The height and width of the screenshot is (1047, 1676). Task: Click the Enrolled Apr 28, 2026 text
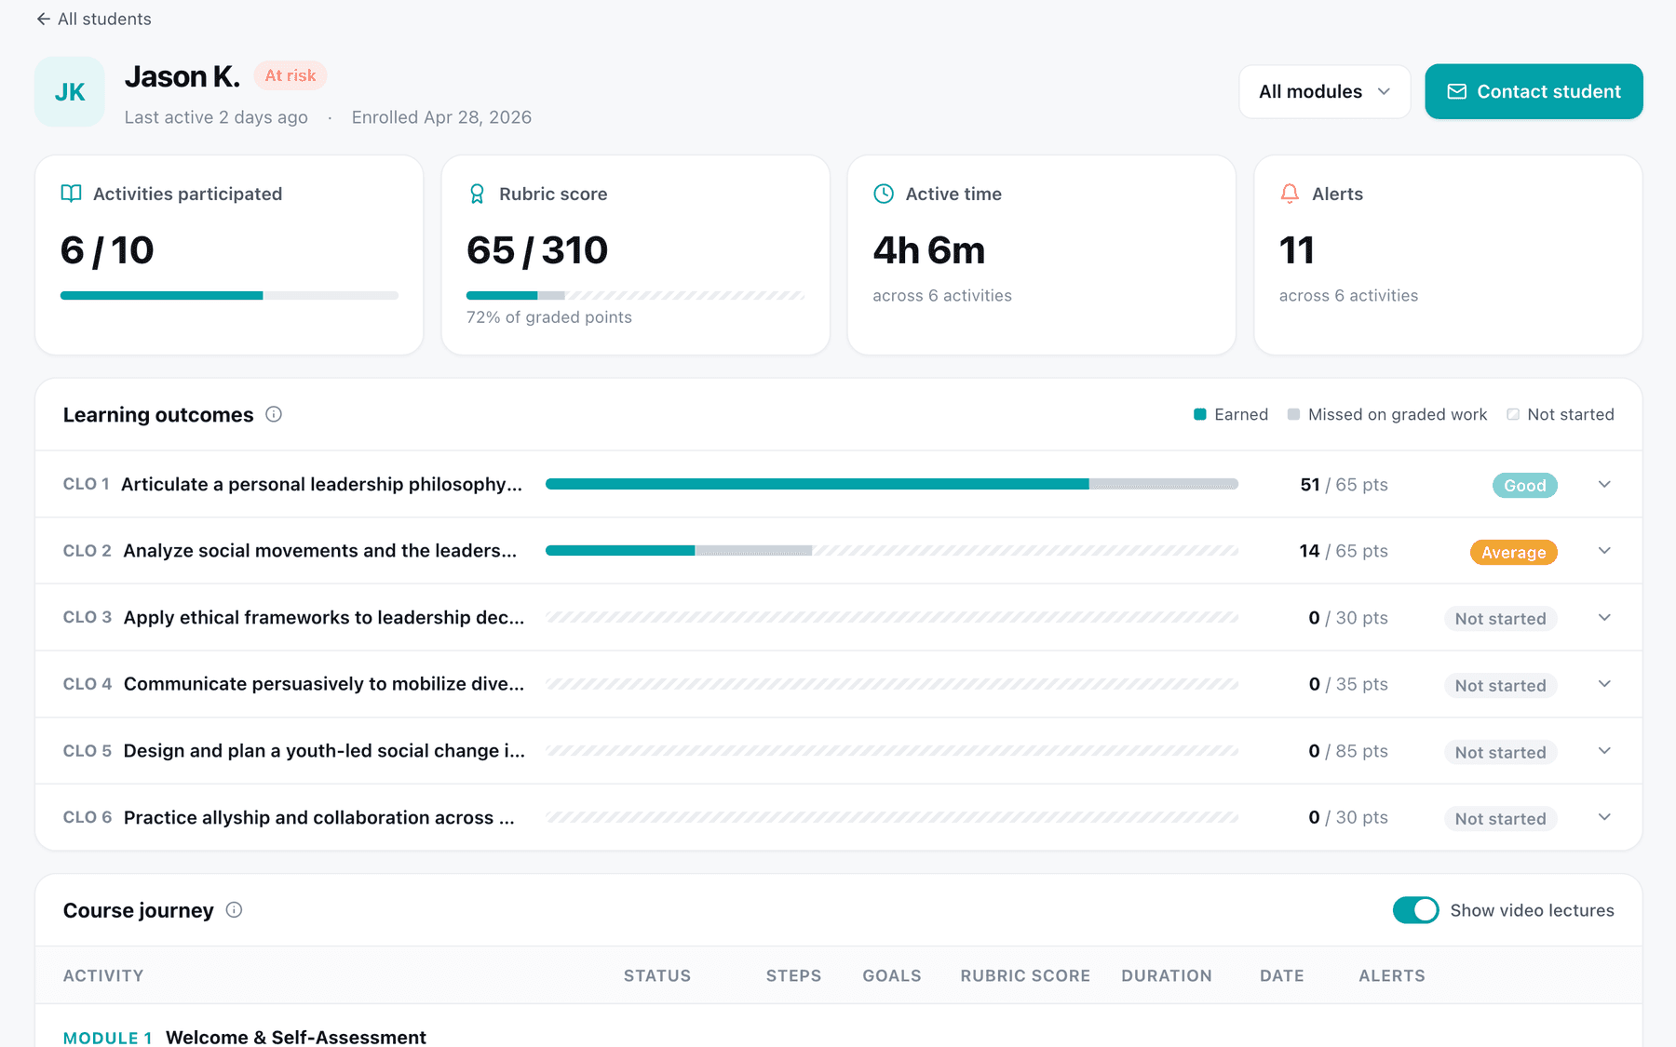(441, 117)
